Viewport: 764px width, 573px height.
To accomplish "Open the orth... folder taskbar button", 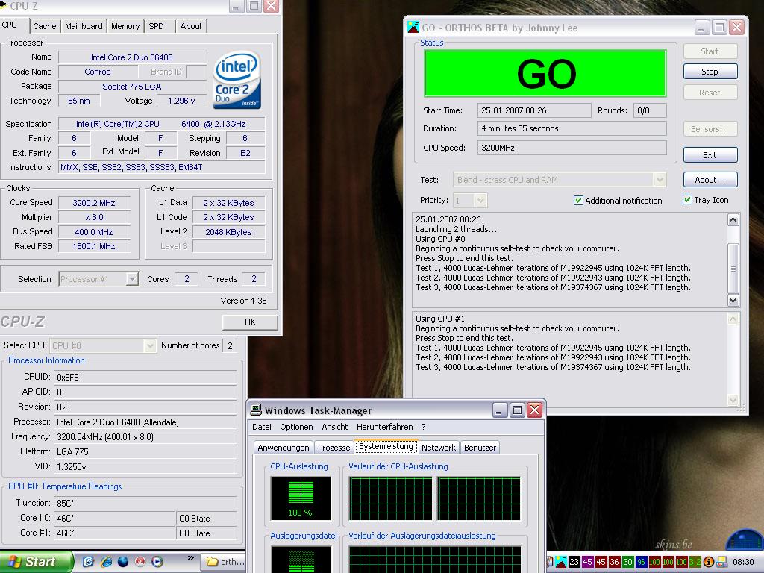I will (x=224, y=562).
